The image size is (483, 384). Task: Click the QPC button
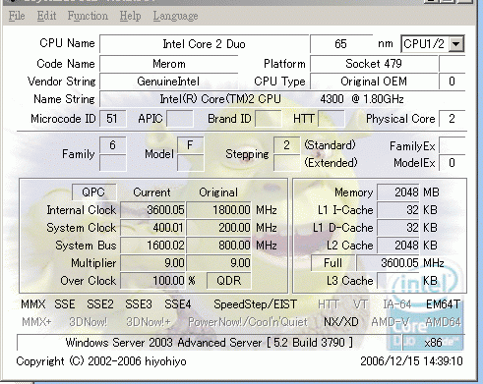pos(93,192)
